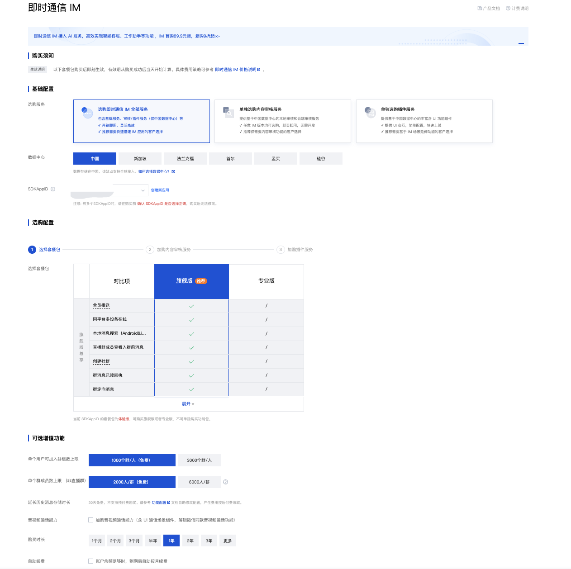The image size is (571, 569).
Task: Click the 创建新应用 link
Action: tap(160, 190)
